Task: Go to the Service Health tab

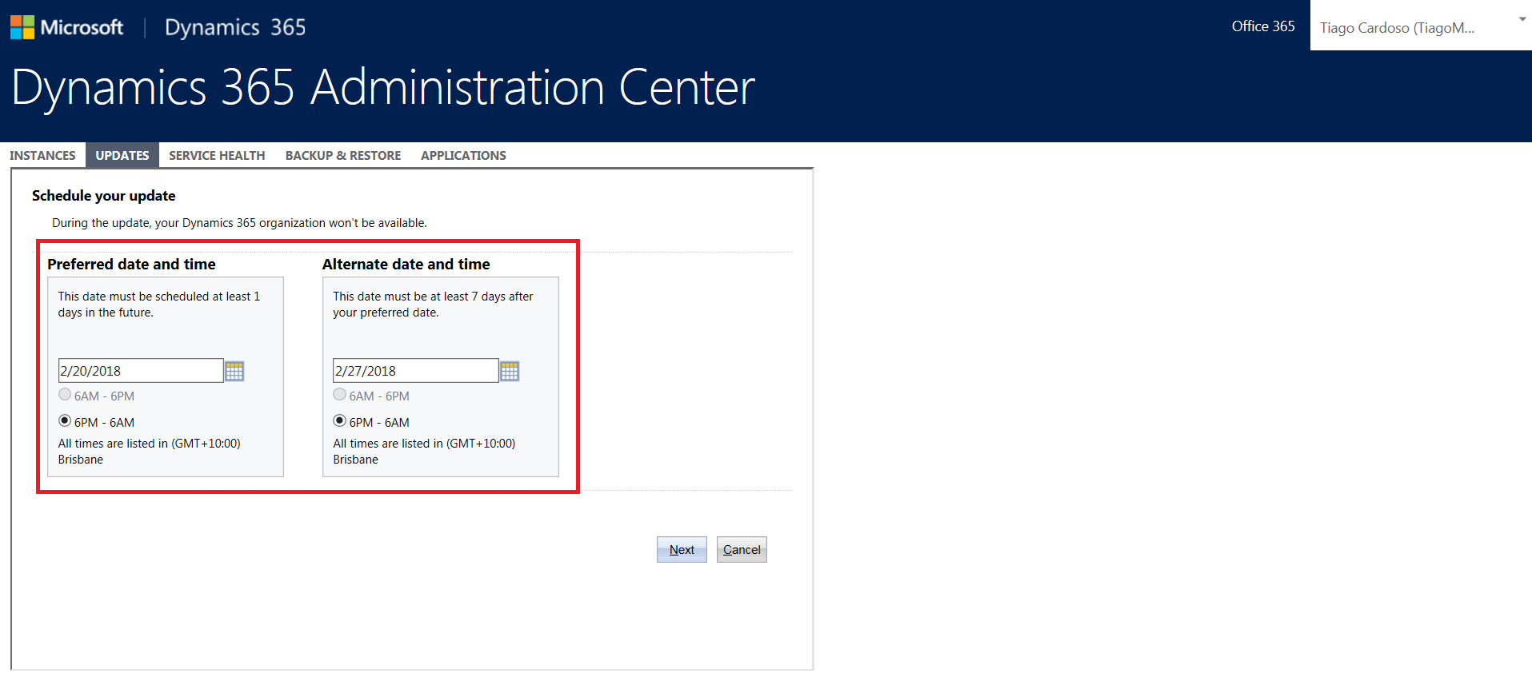Action: coord(217,155)
